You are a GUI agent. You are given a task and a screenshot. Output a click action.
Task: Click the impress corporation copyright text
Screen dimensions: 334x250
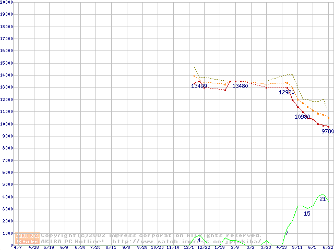click(x=151, y=235)
